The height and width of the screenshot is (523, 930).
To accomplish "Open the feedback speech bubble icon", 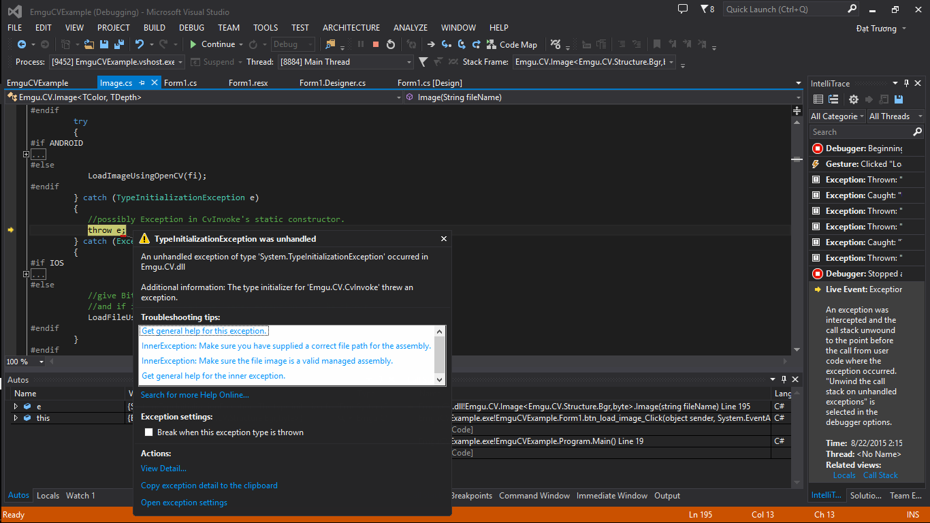I will [683, 9].
